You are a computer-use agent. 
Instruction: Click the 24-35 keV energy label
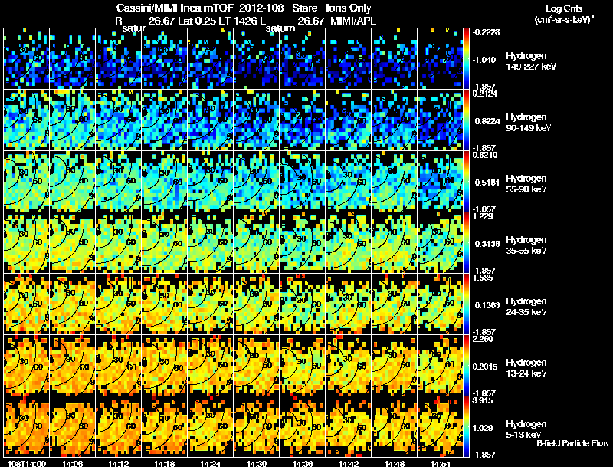point(526,312)
